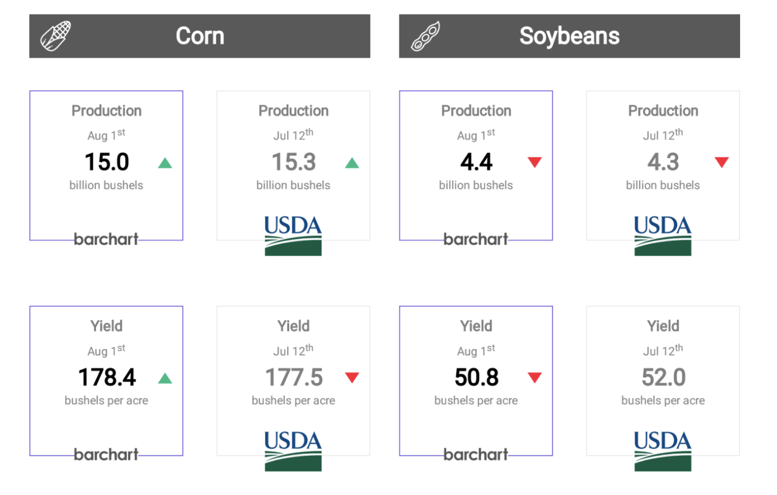Click USDA logo under corn yield 177.5

coord(293,451)
